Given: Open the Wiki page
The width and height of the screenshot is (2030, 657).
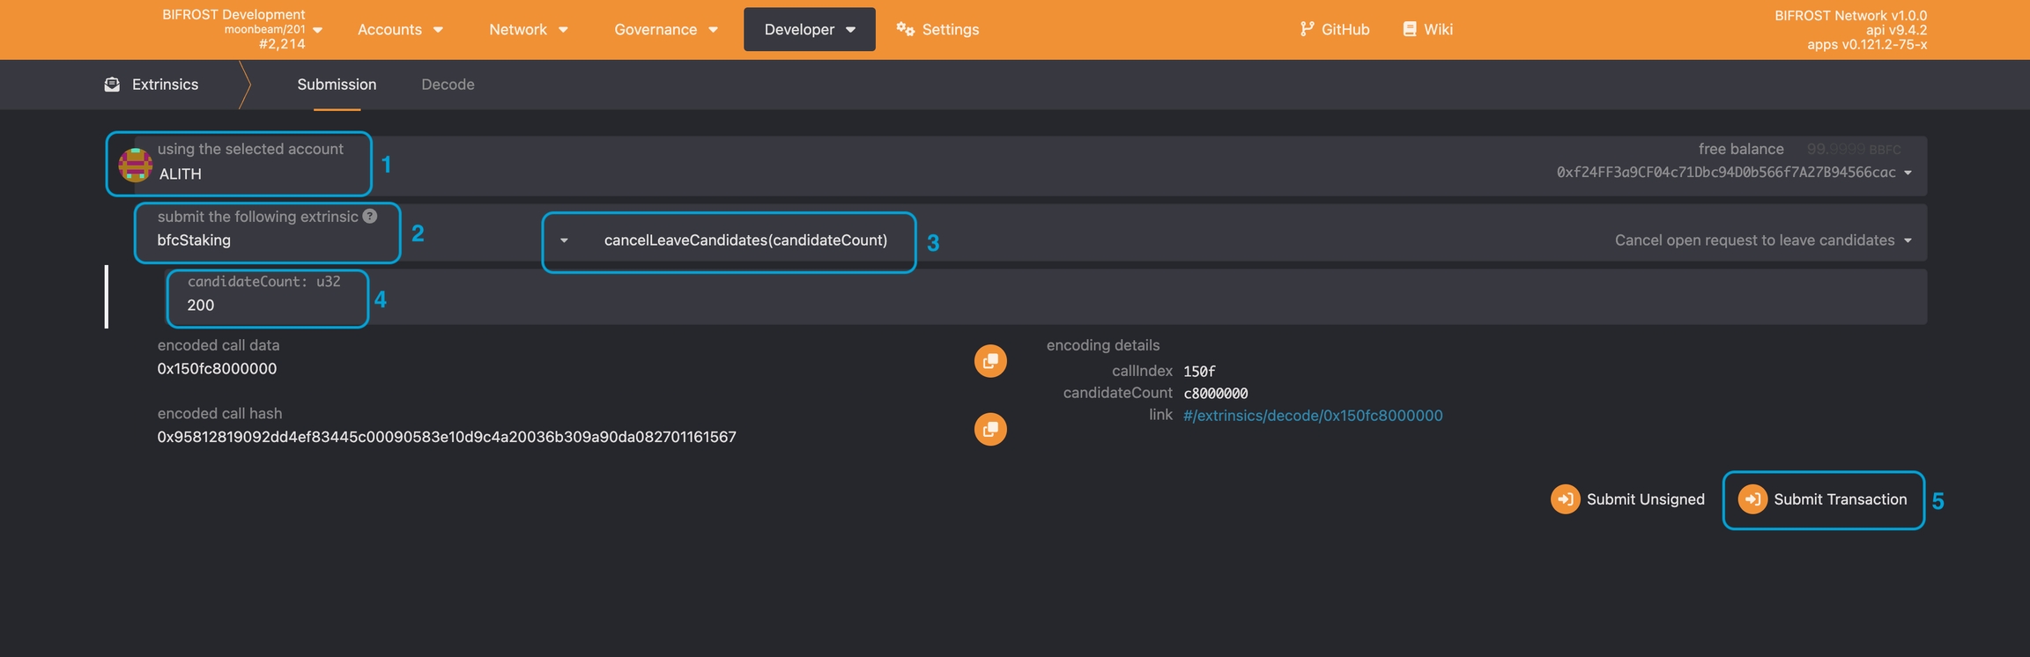Looking at the screenshot, I should tap(1427, 29).
